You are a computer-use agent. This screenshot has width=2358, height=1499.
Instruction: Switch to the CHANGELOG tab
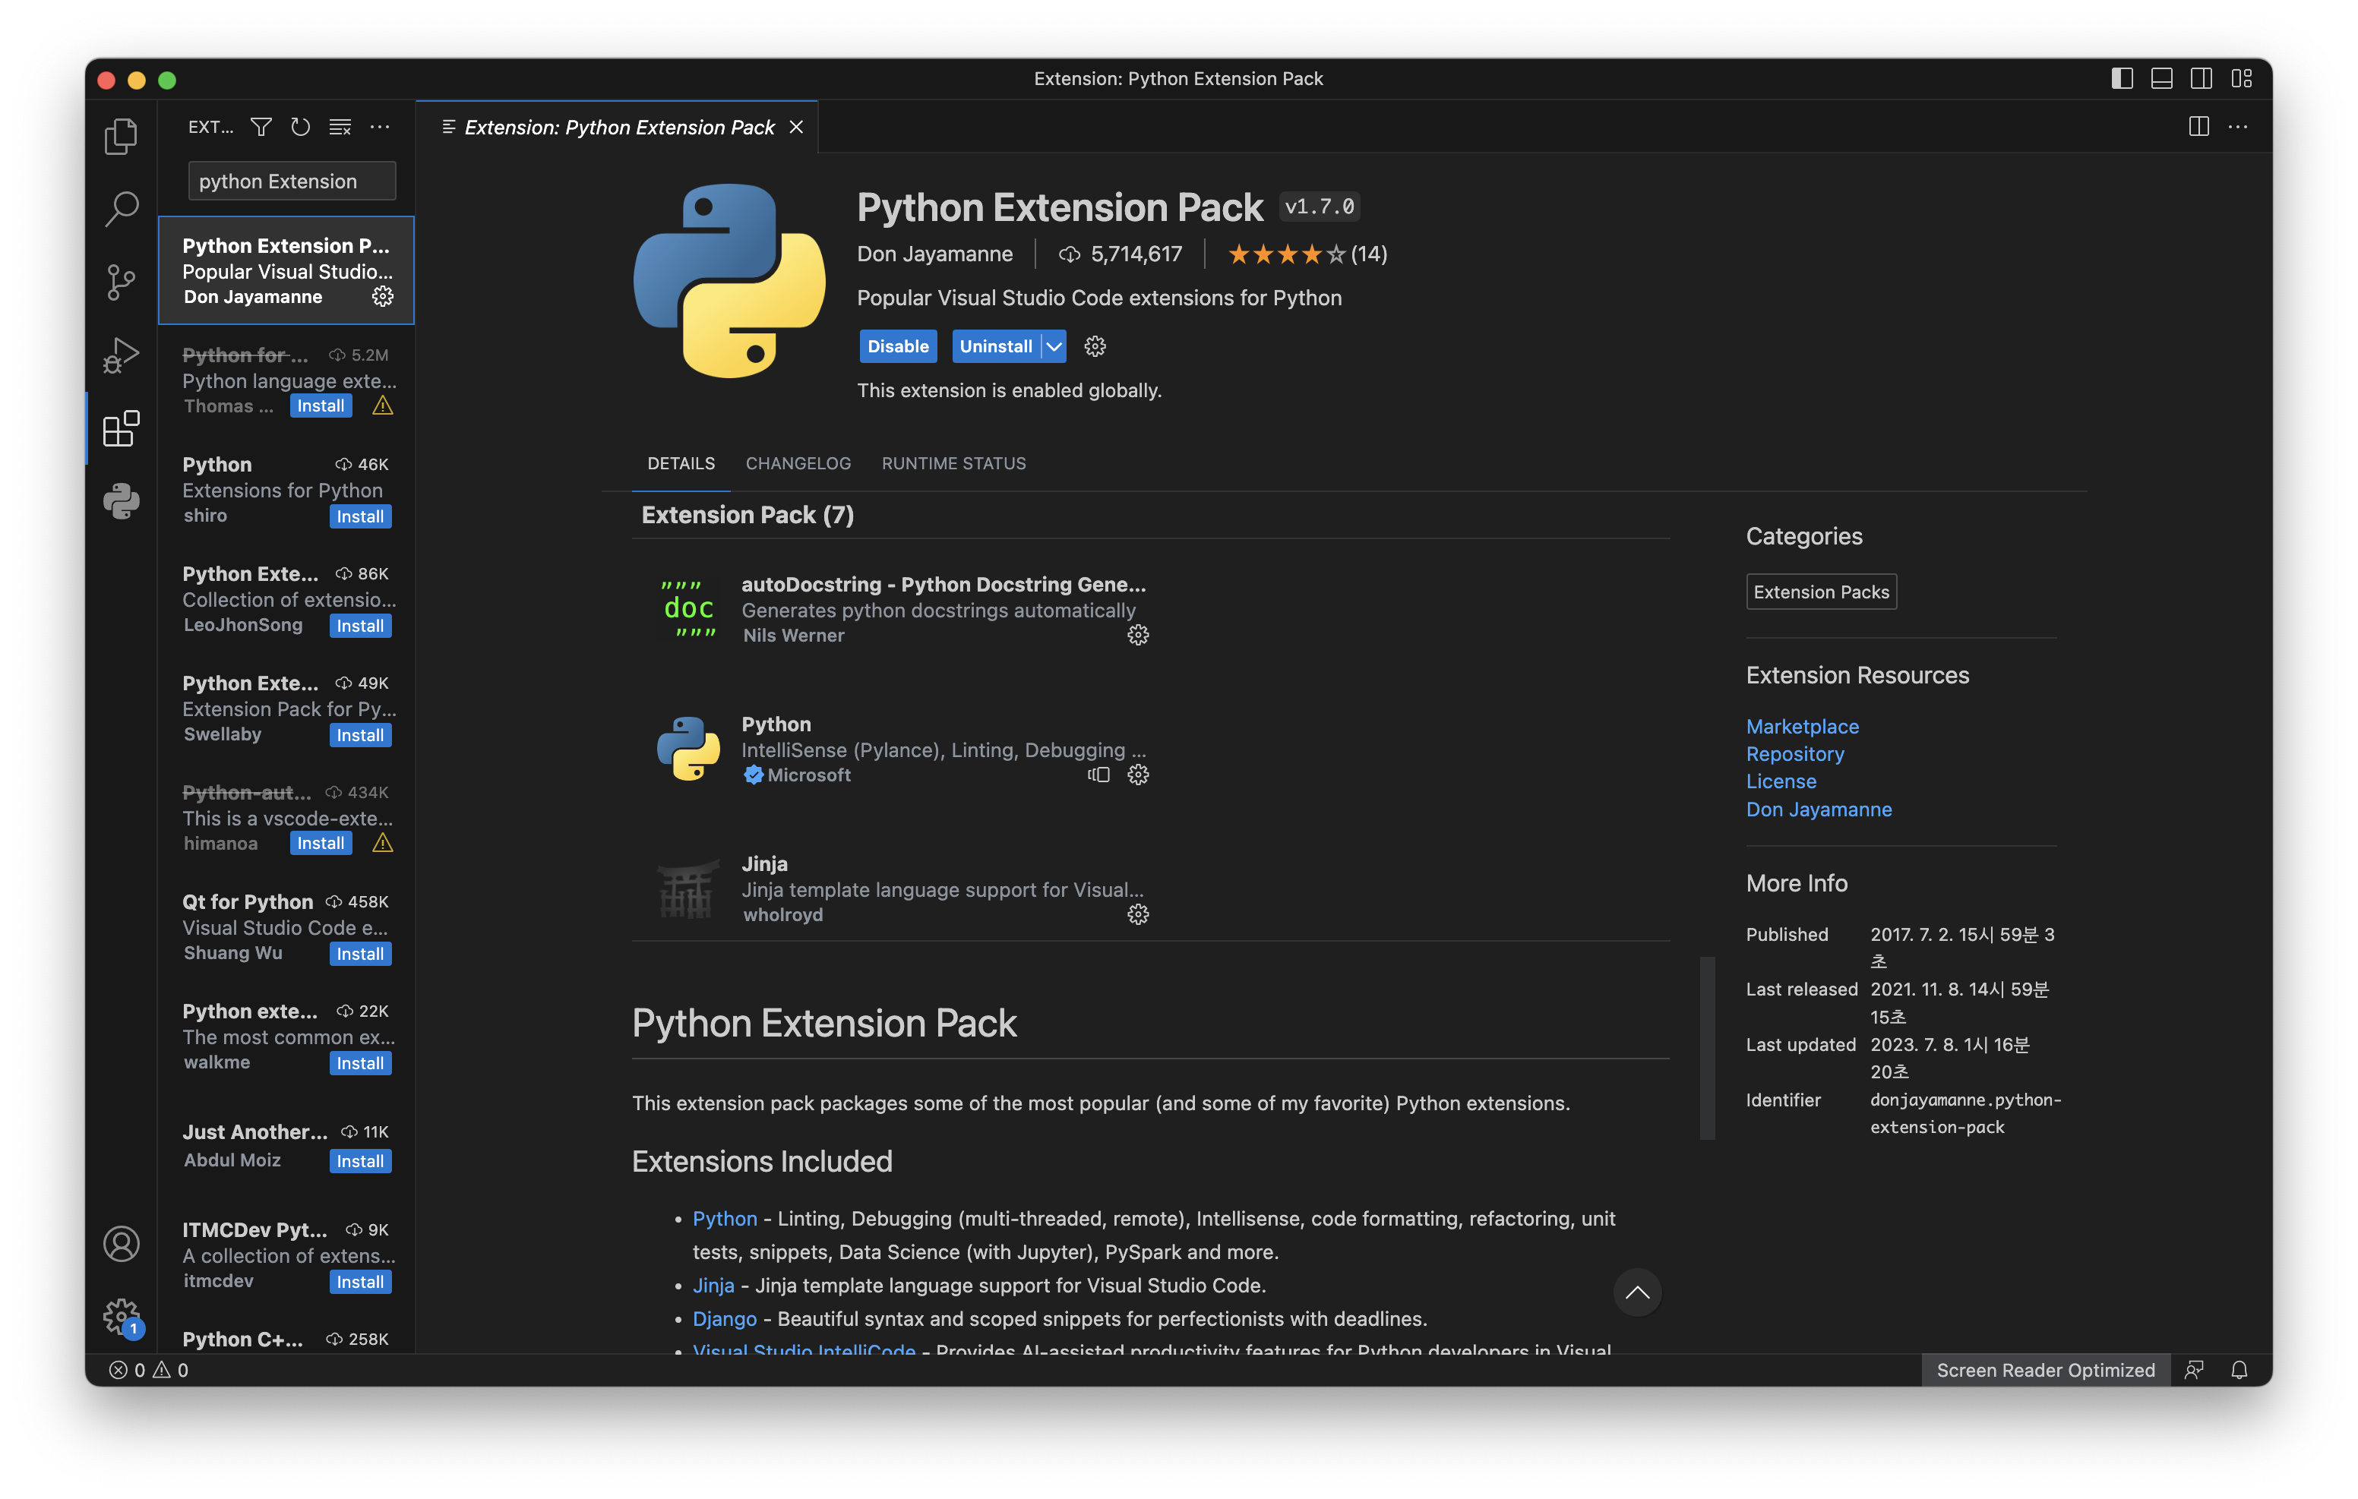(x=797, y=463)
